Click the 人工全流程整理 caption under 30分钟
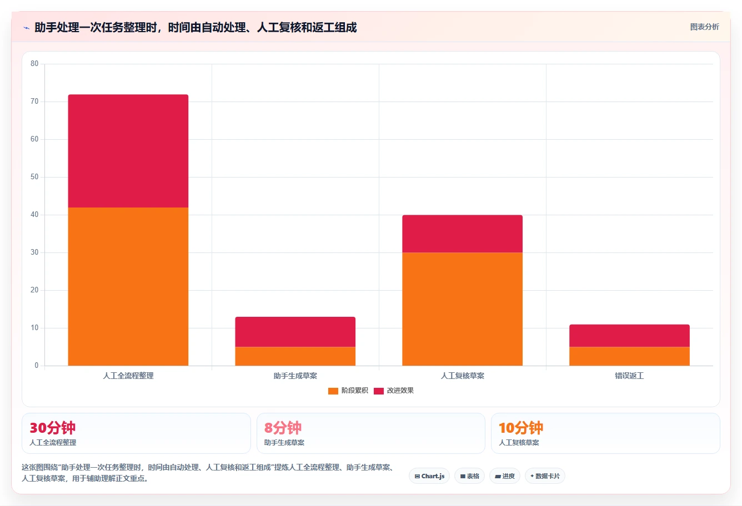 [x=53, y=443]
